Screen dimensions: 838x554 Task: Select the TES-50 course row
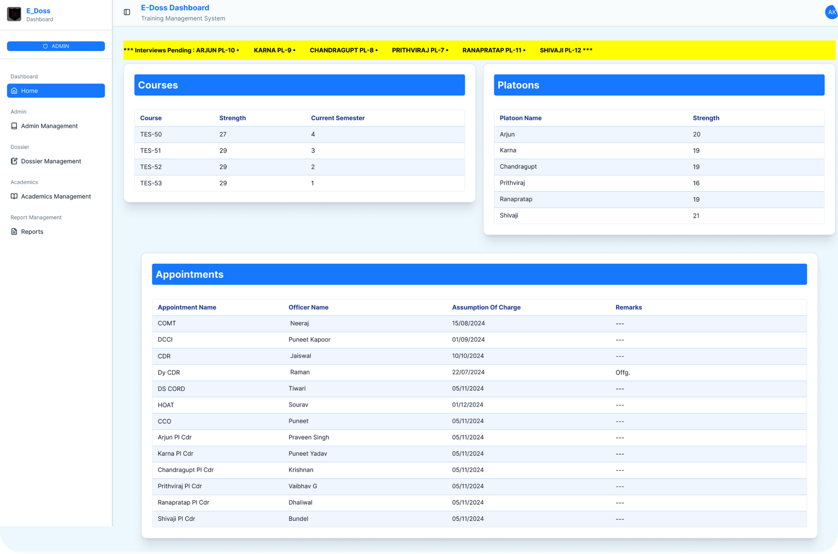tap(299, 134)
